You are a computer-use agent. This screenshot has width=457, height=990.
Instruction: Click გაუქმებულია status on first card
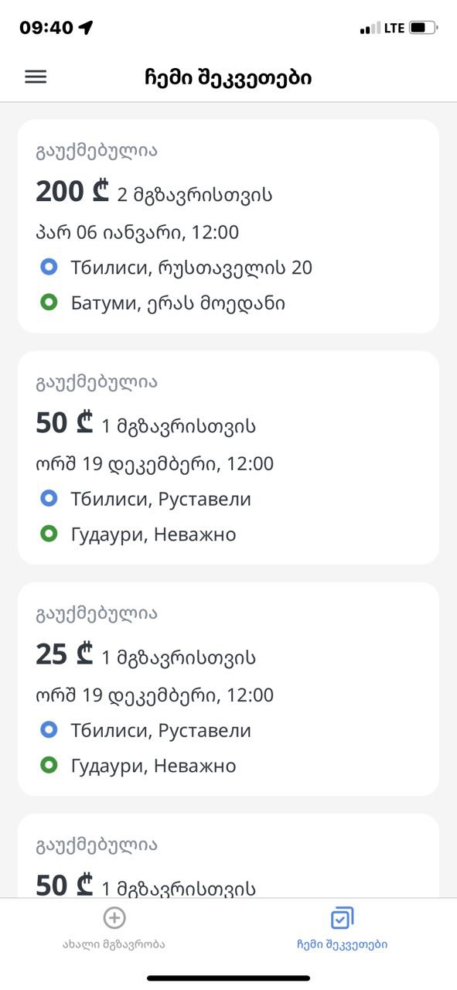tap(97, 151)
